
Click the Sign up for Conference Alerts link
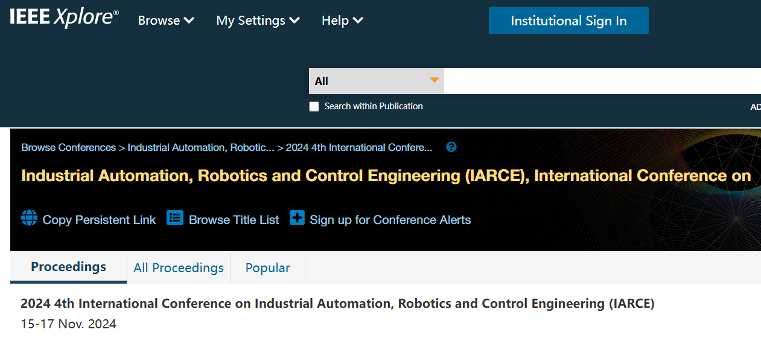390,220
